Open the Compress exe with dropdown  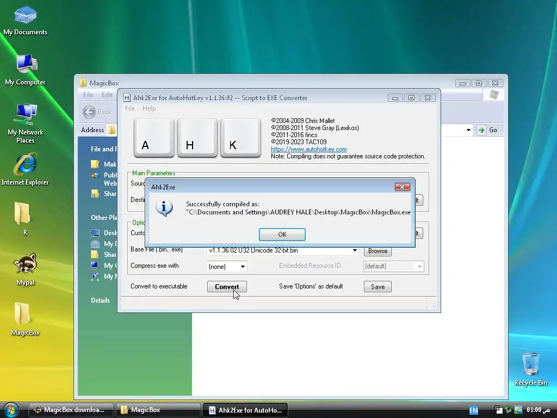click(243, 267)
